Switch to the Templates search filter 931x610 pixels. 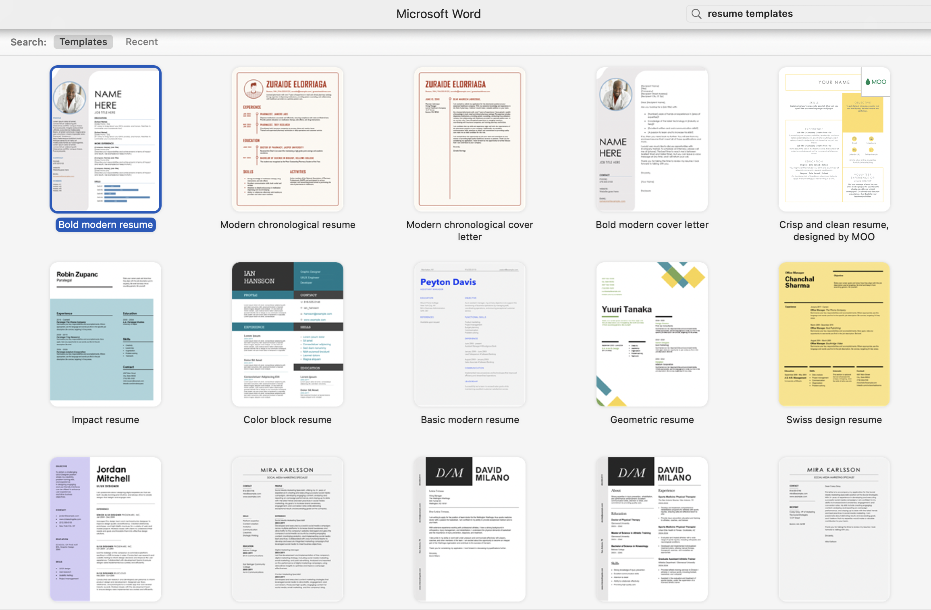83,41
